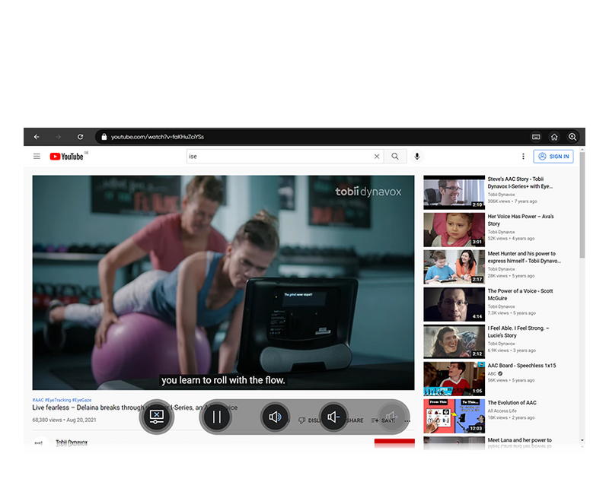Click the YouTube logo
Screen dimensions: 609x498
coord(67,157)
